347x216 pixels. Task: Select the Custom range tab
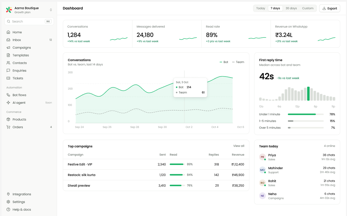[308, 8]
